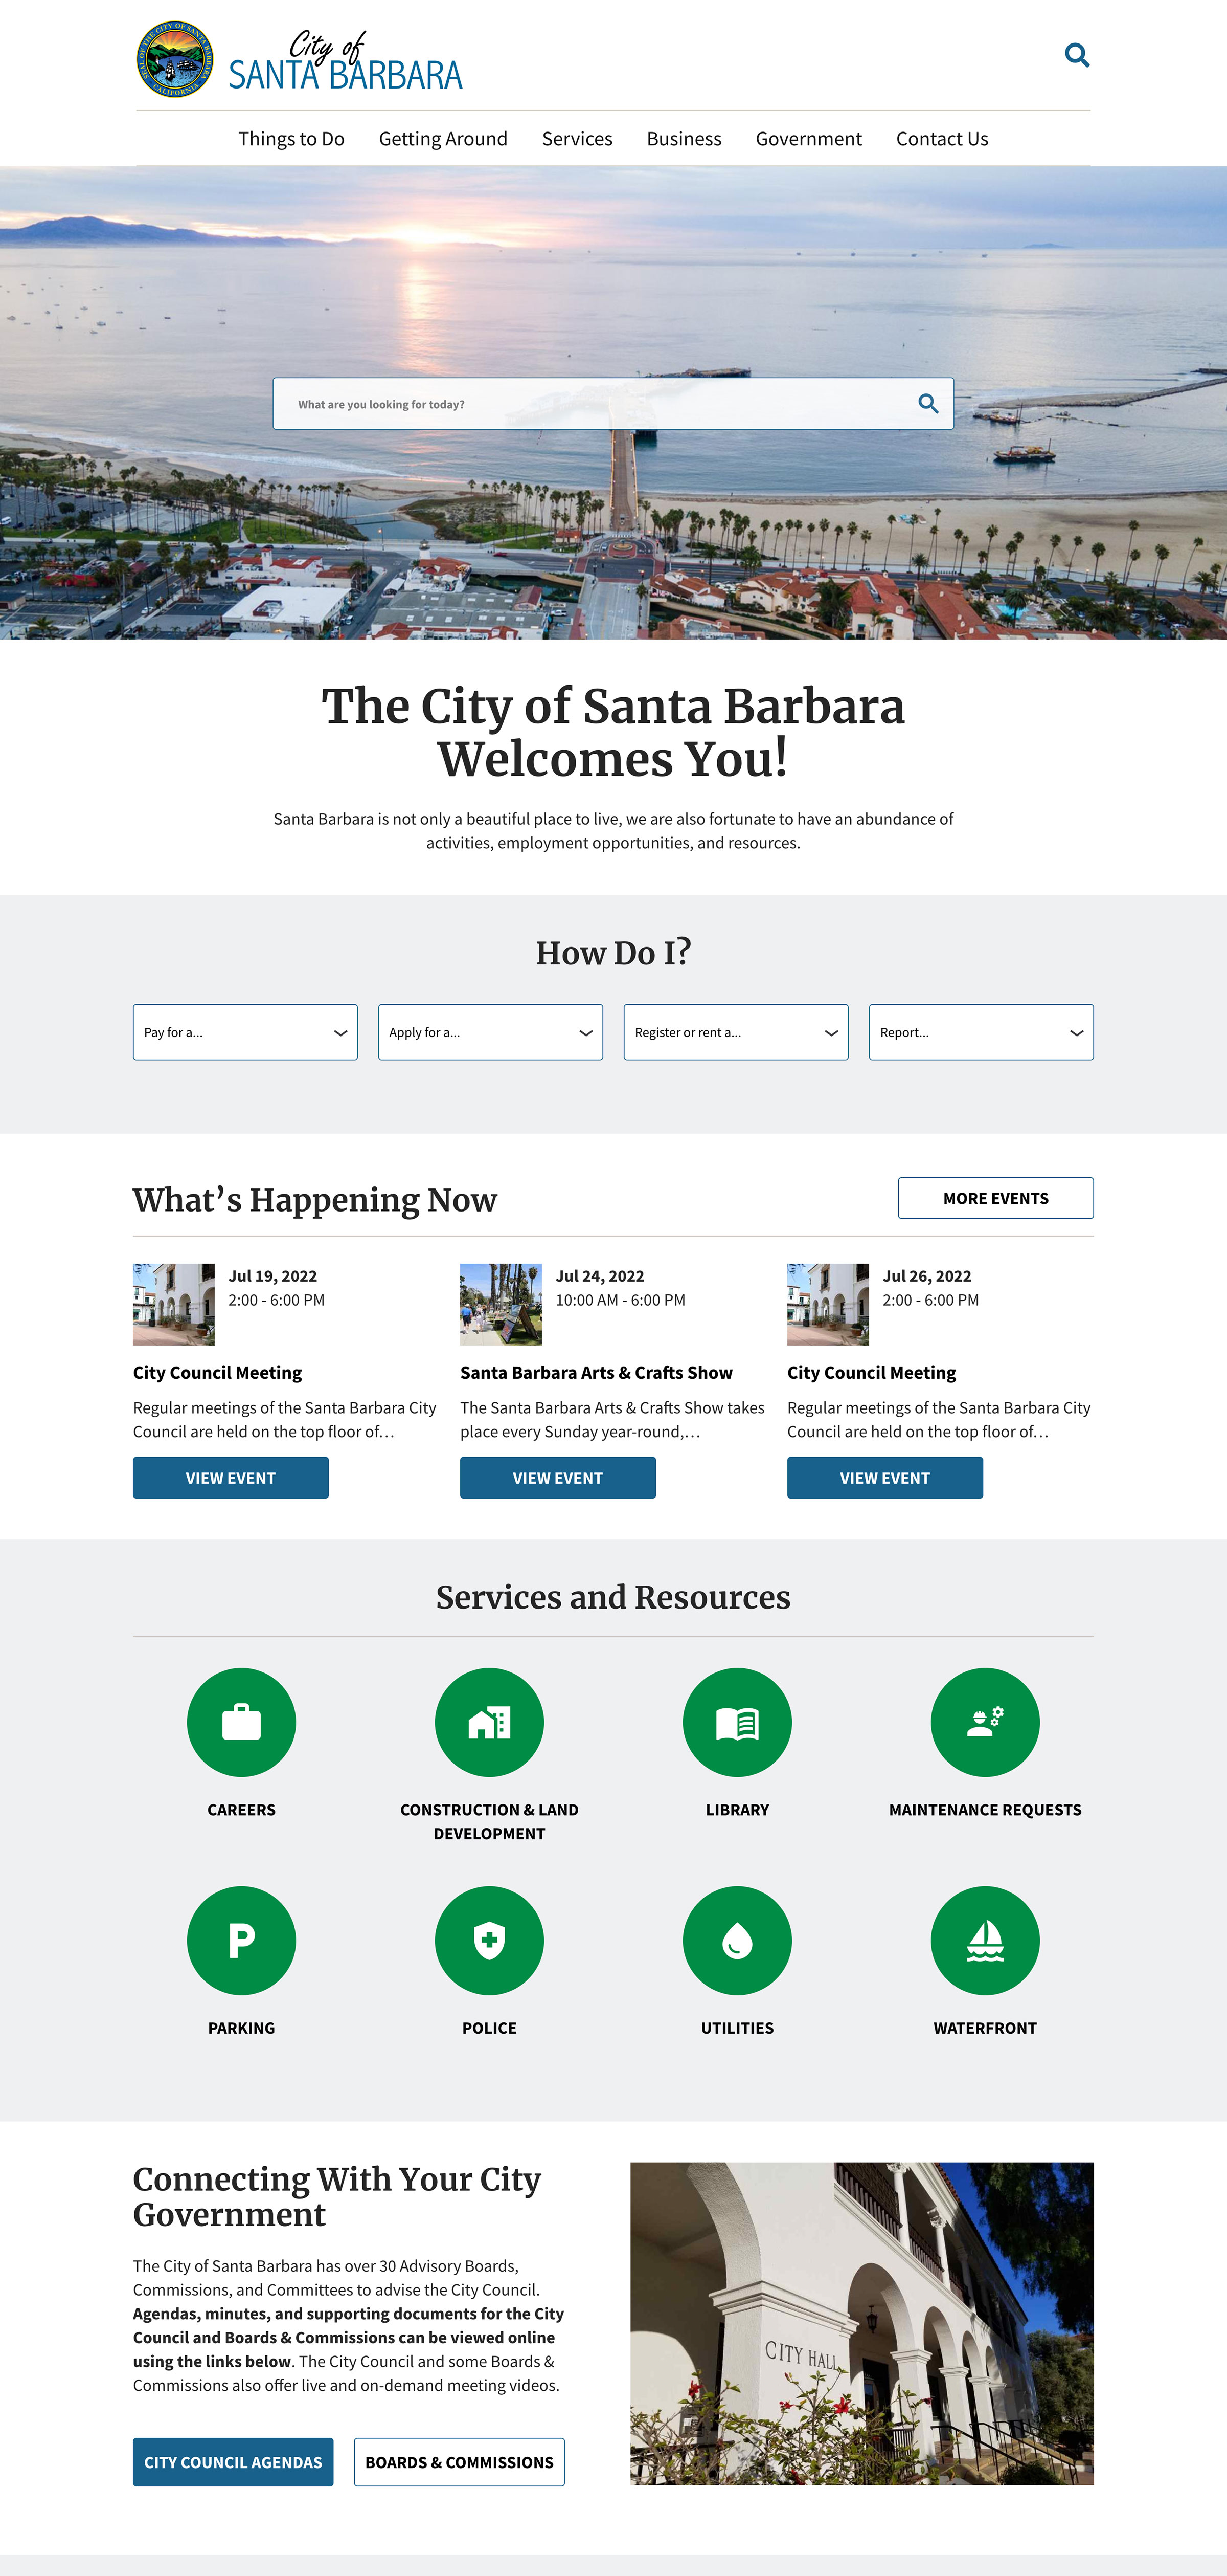Click the PARKING label

tap(241, 2028)
